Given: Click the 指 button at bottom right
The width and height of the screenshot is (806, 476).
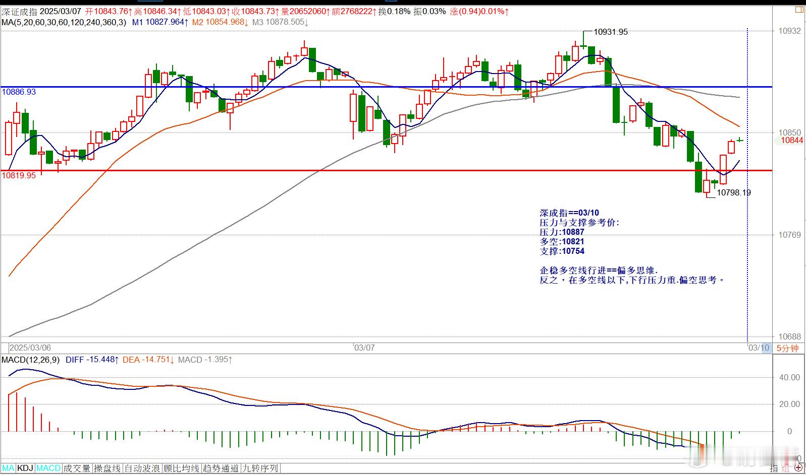Looking at the screenshot, I should [x=774, y=468].
